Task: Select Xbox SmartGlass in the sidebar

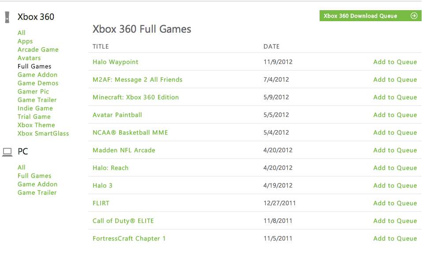Action: [x=43, y=133]
